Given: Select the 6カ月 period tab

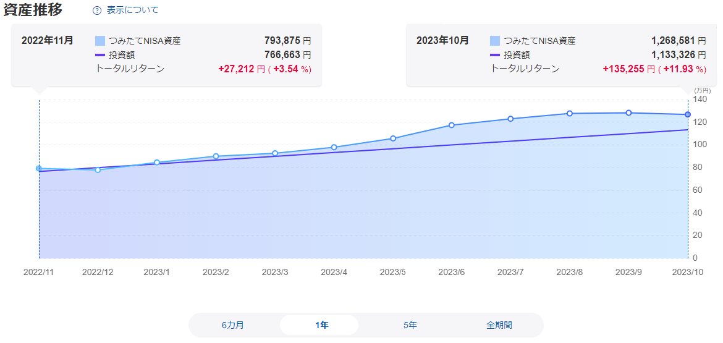Looking at the screenshot, I should coord(233,325).
